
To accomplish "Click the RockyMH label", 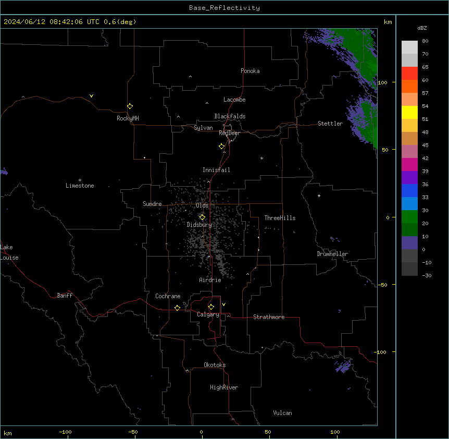I will tap(128, 118).
